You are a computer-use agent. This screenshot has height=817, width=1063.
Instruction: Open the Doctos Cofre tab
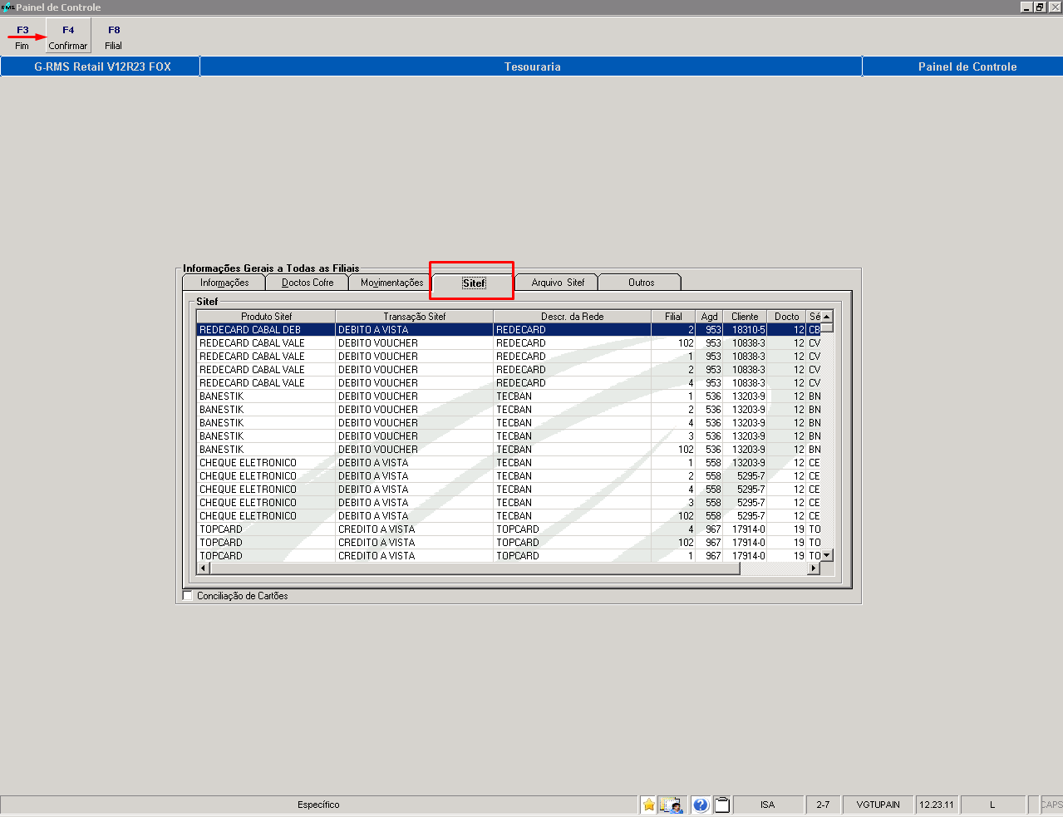308,283
